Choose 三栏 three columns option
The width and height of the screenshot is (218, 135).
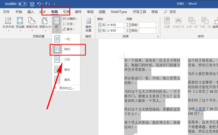pyautogui.click(x=66, y=59)
